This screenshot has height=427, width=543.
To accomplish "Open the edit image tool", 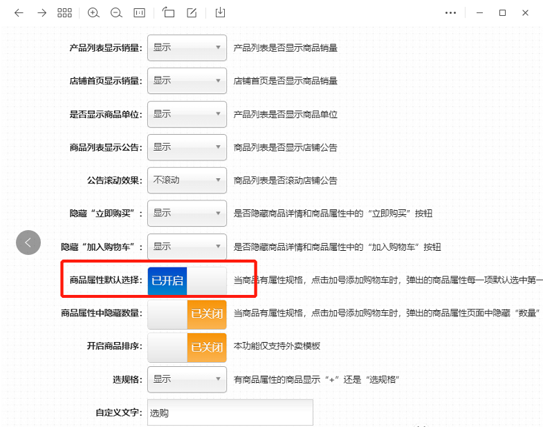I will pos(192,12).
